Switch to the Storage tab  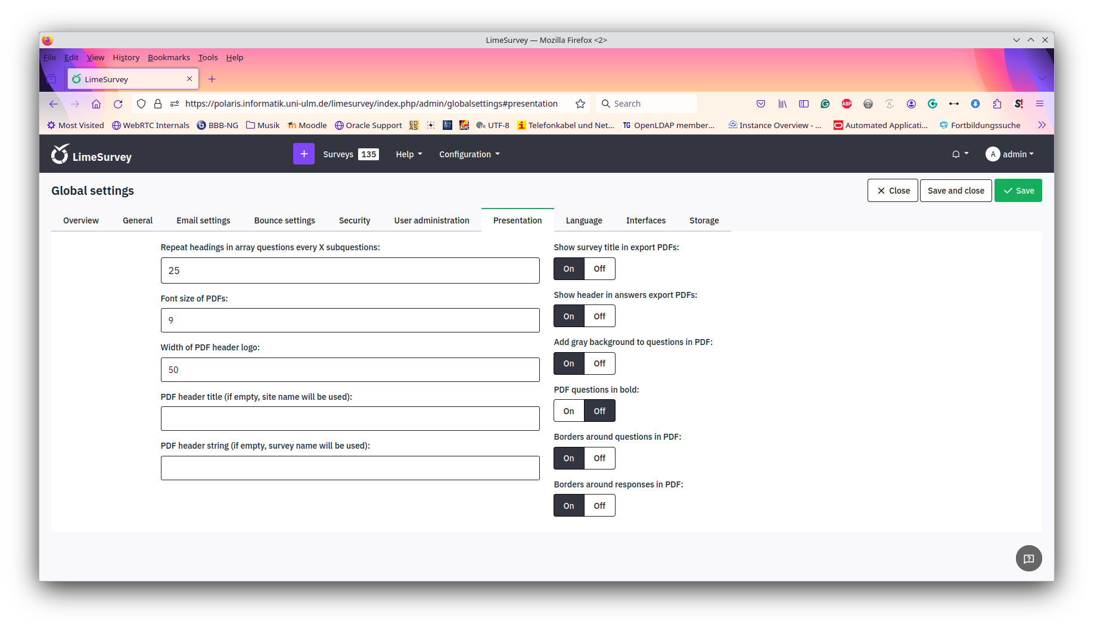pyautogui.click(x=704, y=220)
